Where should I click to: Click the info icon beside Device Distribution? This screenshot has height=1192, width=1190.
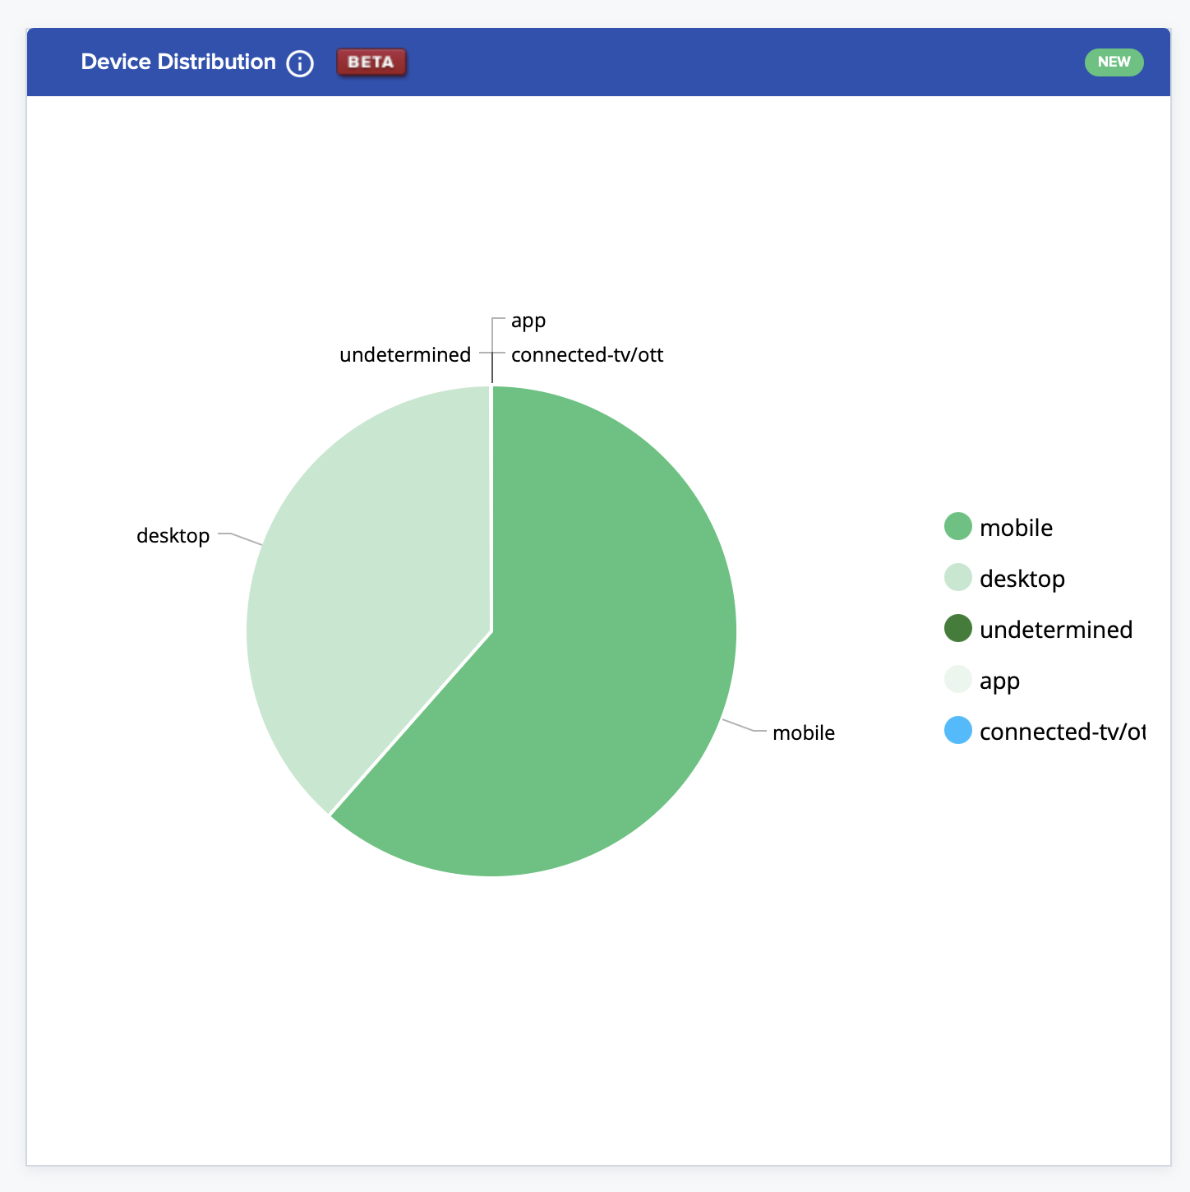300,63
